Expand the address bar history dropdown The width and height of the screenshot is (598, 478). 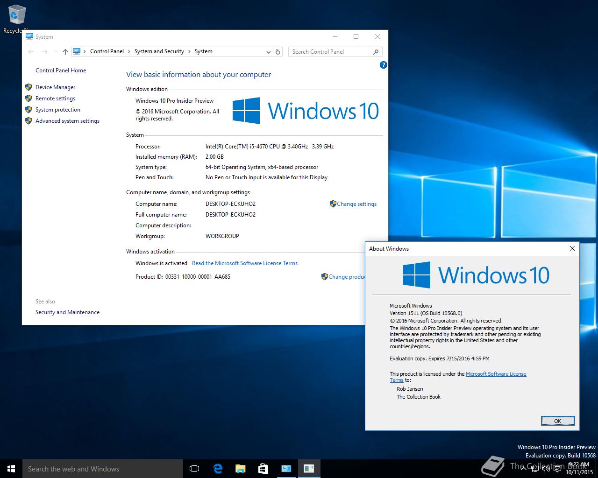268,52
